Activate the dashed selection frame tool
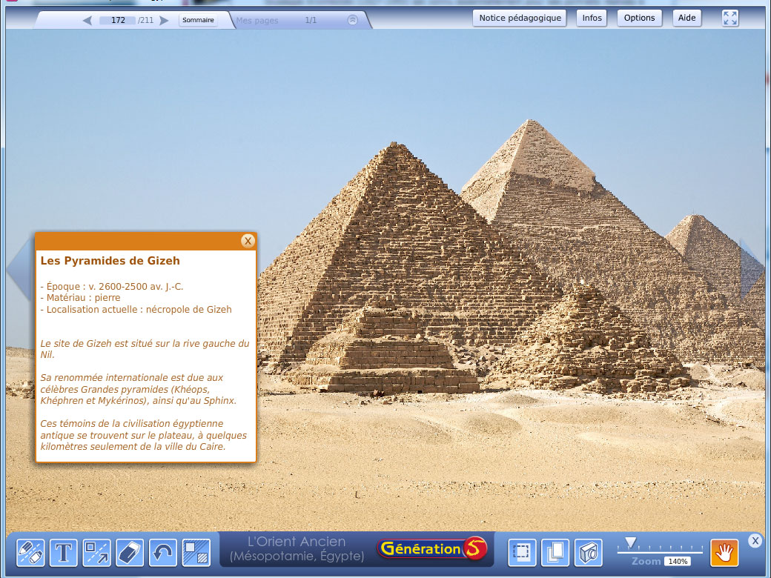Screen dimensions: 771x578 click(522, 553)
